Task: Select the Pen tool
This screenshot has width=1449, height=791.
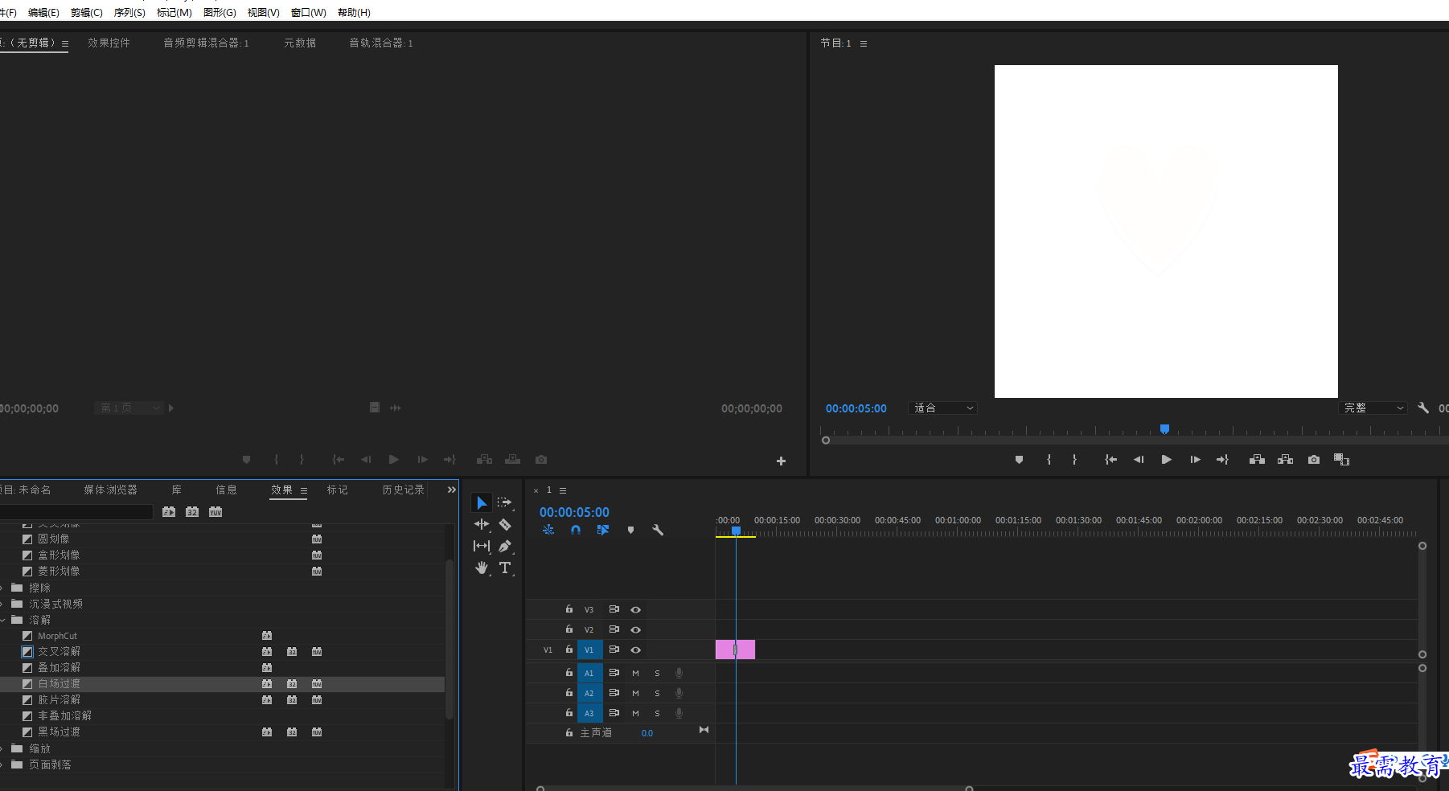Action: (x=505, y=546)
